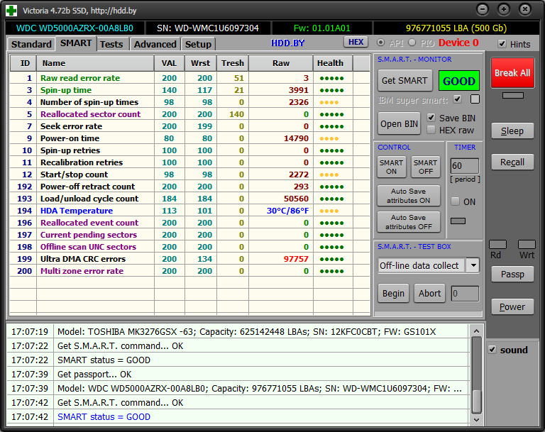Click the green cross Victoria app icon

pyautogui.click(x=11, y=11)
